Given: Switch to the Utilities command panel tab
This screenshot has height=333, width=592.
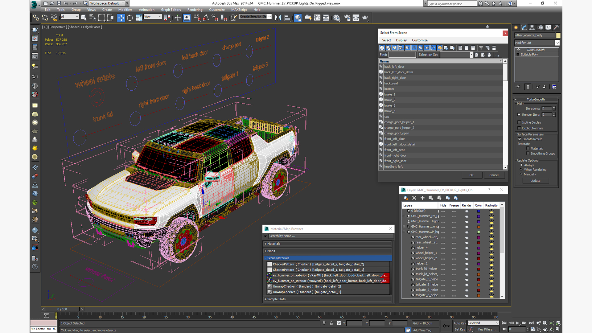Looking at the screenshot, I should click(x=556, y=27).
